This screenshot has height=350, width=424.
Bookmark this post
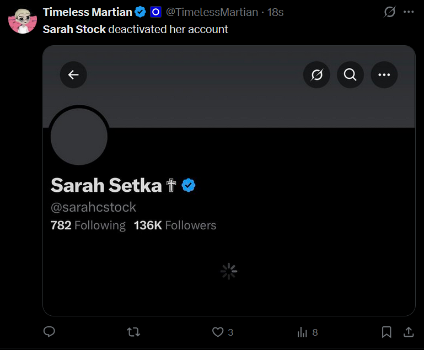(387, 332)
